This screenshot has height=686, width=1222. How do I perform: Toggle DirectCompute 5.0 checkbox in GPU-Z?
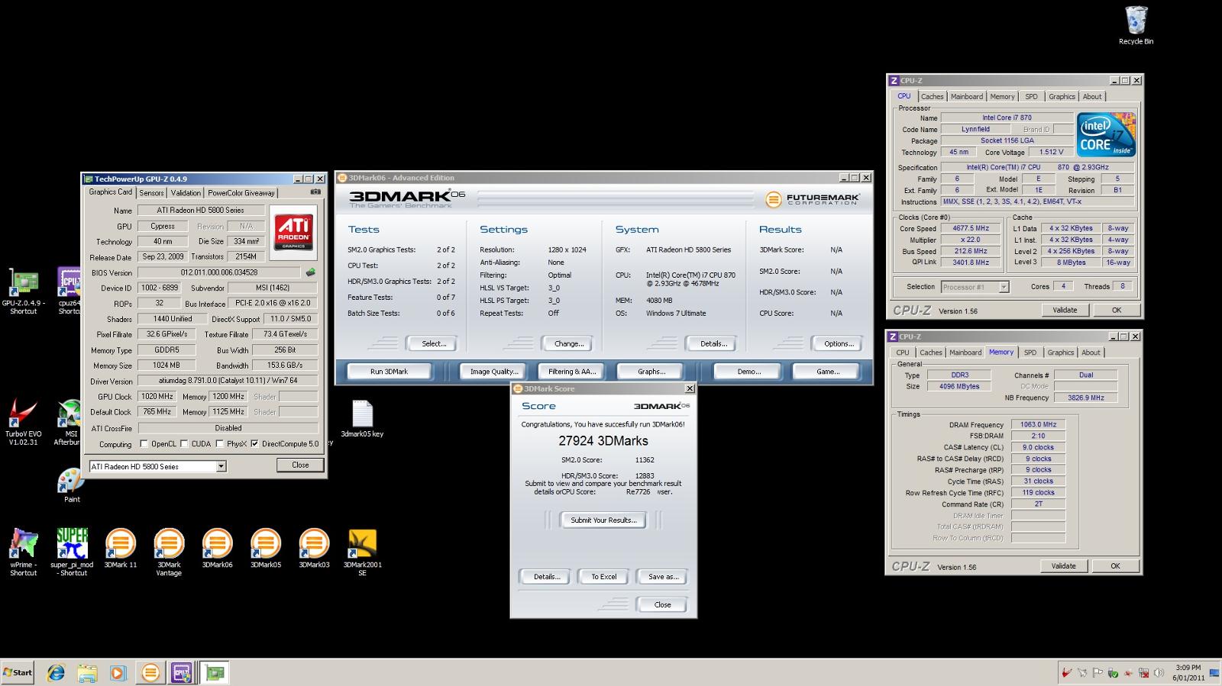(254, 444)
